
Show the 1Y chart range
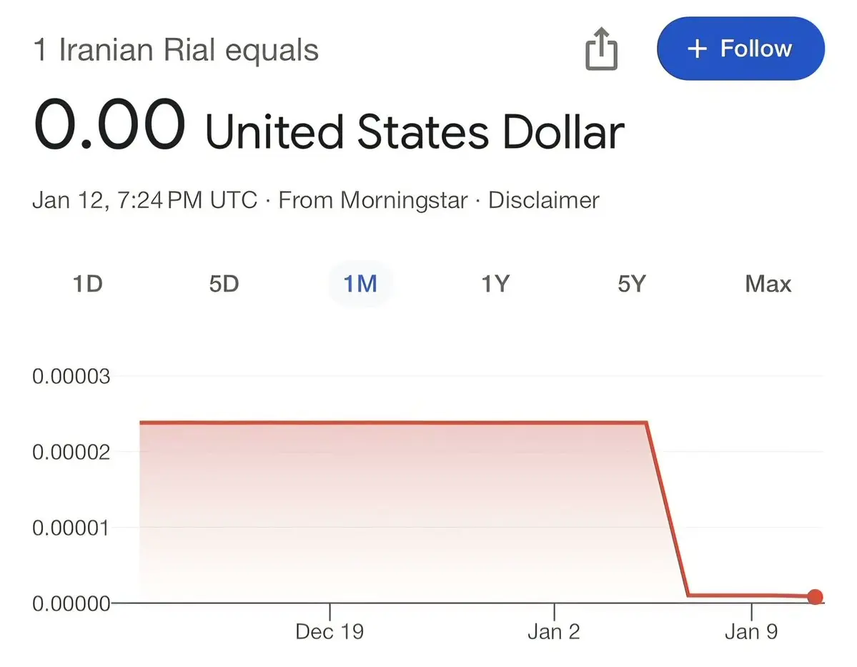click(495, 284)
